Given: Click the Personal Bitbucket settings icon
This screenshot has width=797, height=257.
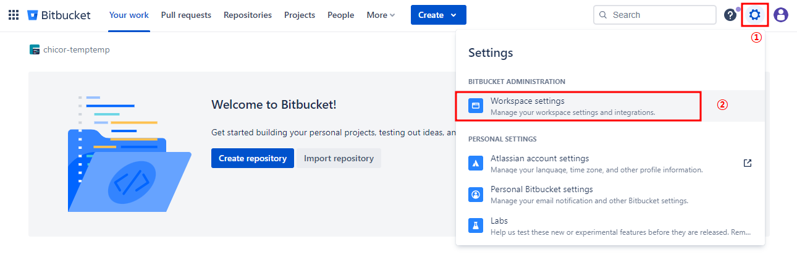Looking at the screenshot, I should (475, 195).
